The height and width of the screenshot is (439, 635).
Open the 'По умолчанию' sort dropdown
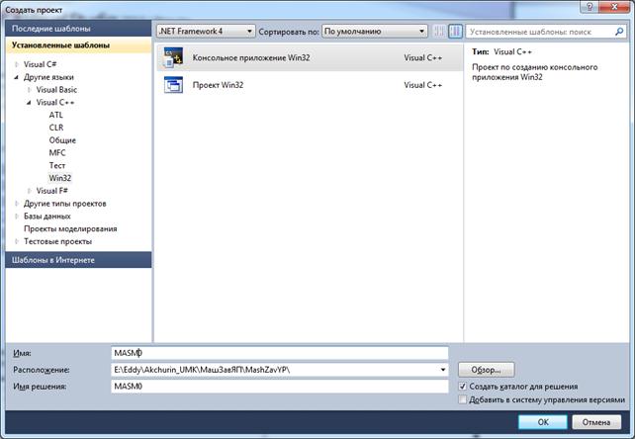coord(375,32)
